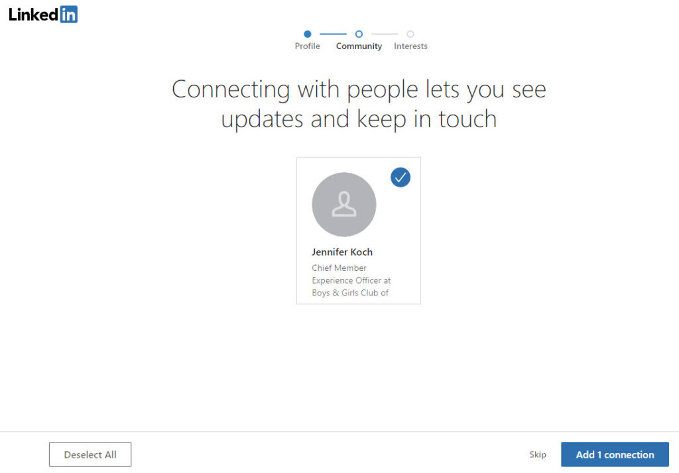The image size is (679, 473).
Task: Click the name Jennifer Koch
Action: click(x=341, y=252)
